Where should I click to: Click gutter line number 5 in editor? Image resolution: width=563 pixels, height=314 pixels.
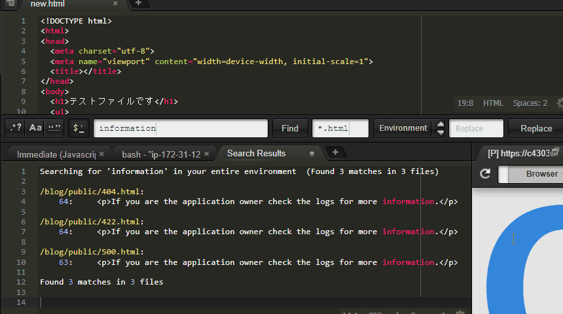24,61
